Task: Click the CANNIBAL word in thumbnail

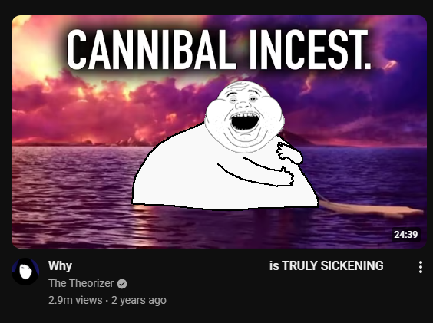Action: 151,49
